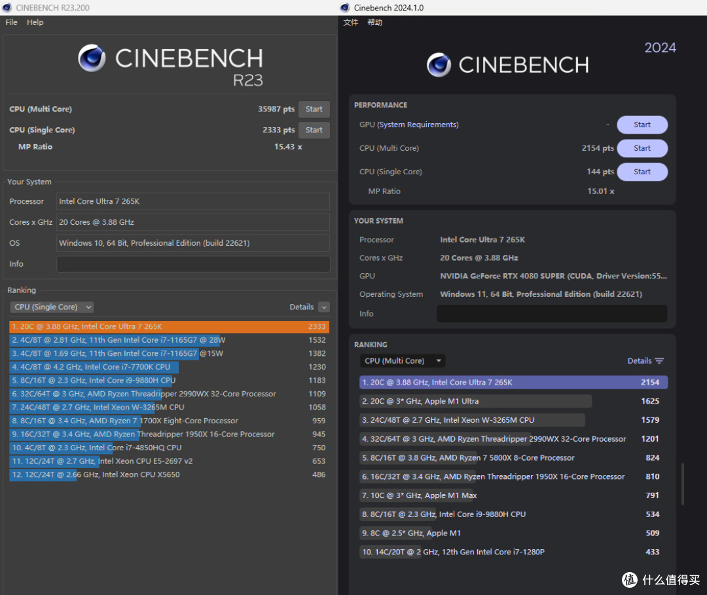Viewport: 707px width, 595px height.
Task: Click the Cinebench 2024 title bar app icon
Action: point(345,8)
